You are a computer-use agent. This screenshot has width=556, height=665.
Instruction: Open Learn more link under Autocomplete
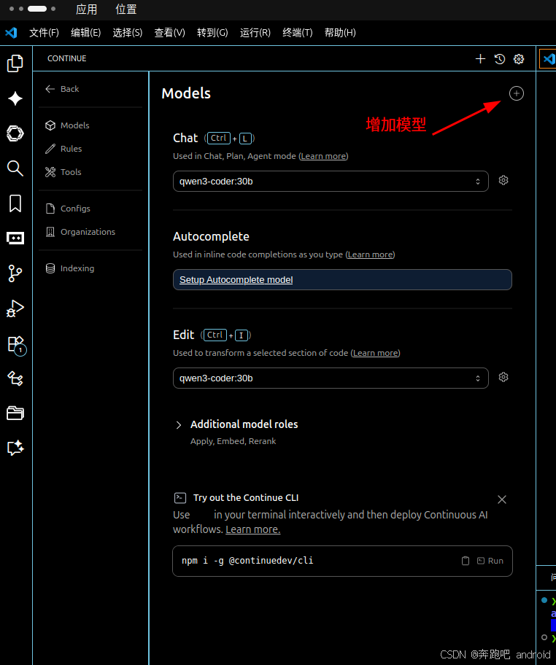coord(370,254)
